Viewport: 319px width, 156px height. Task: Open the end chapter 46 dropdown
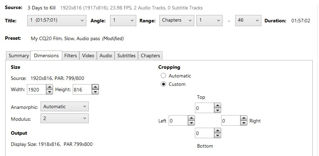(x=248, y=20)
